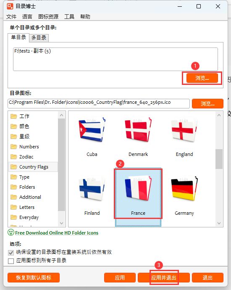The height and width of the screenshot is (290, 231).
Task: Click the folder icon beside Additional
Action: 14,197
